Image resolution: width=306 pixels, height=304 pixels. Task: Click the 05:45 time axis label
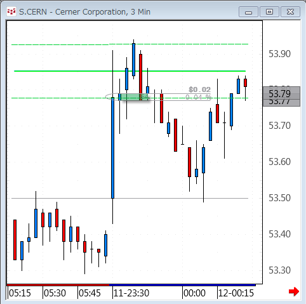pyautogui.click(x=90, y=293)
